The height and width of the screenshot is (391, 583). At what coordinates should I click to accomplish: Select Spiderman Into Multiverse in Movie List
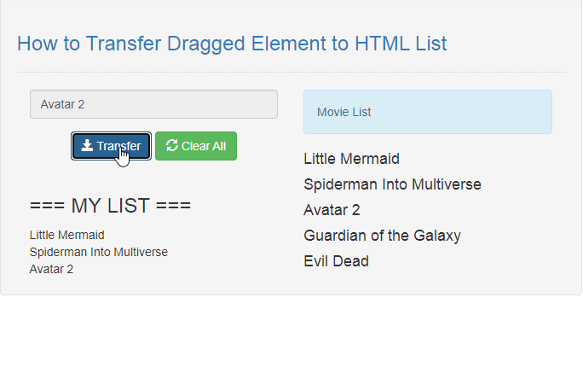(x=392, y=184)
